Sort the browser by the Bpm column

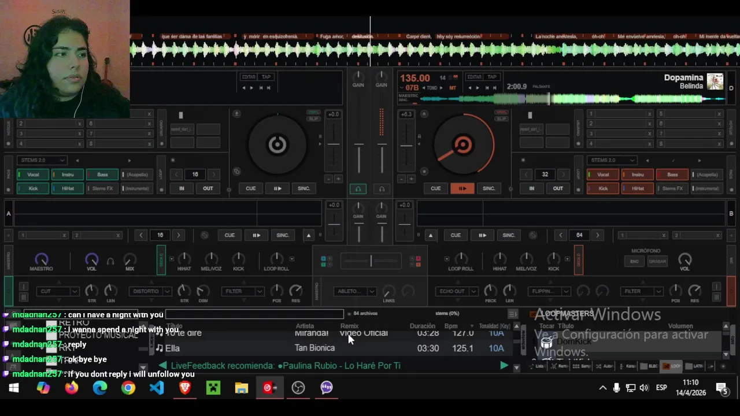click(451, 326)
